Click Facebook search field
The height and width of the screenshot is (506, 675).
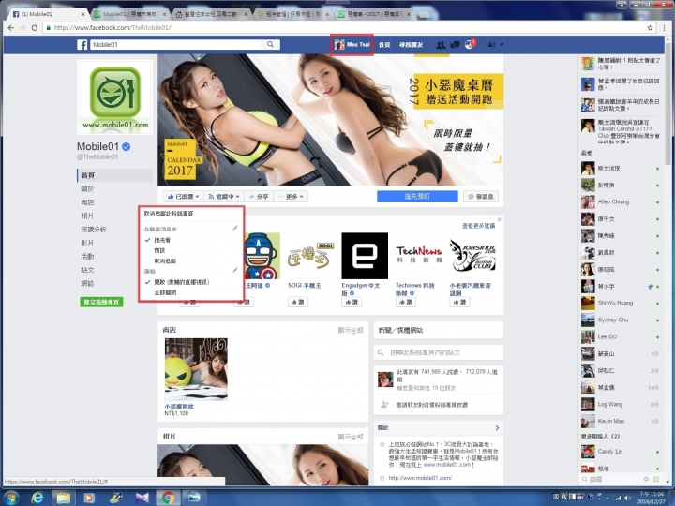point(176,44)
